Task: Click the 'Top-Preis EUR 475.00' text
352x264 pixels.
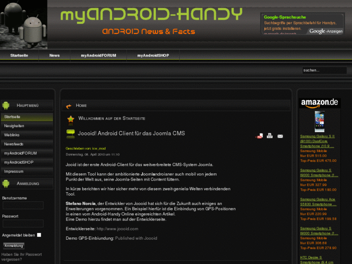Action: 318,161
